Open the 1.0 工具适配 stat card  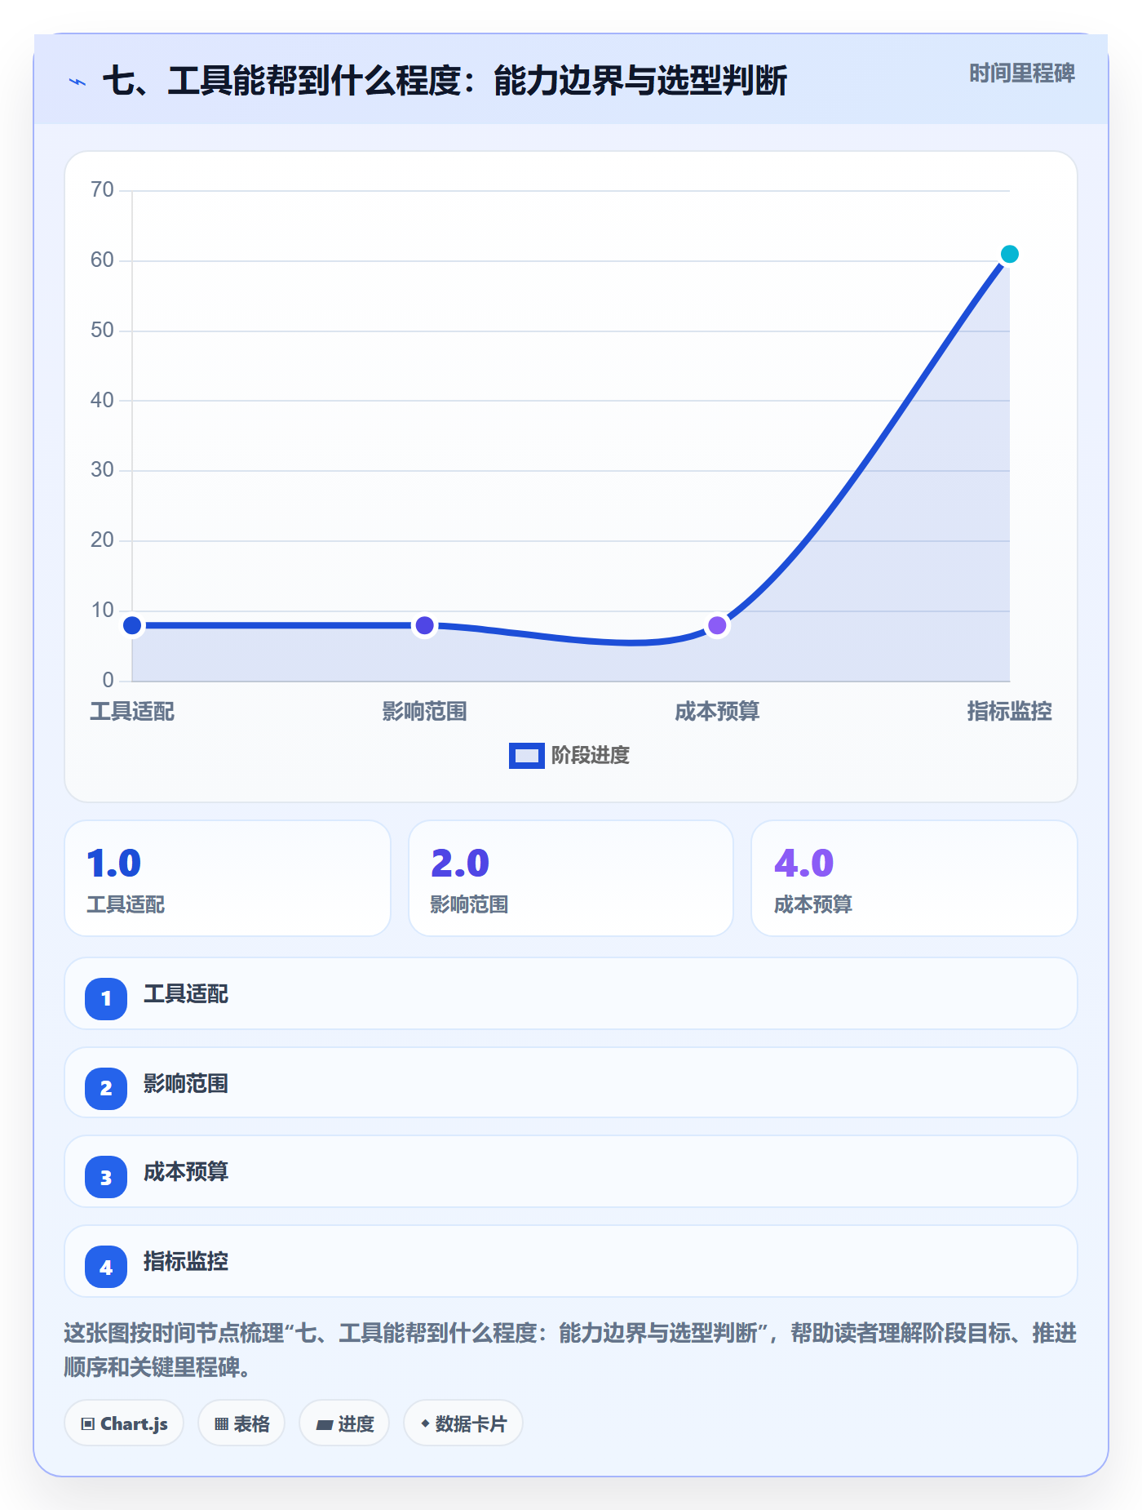click(228, 878)
